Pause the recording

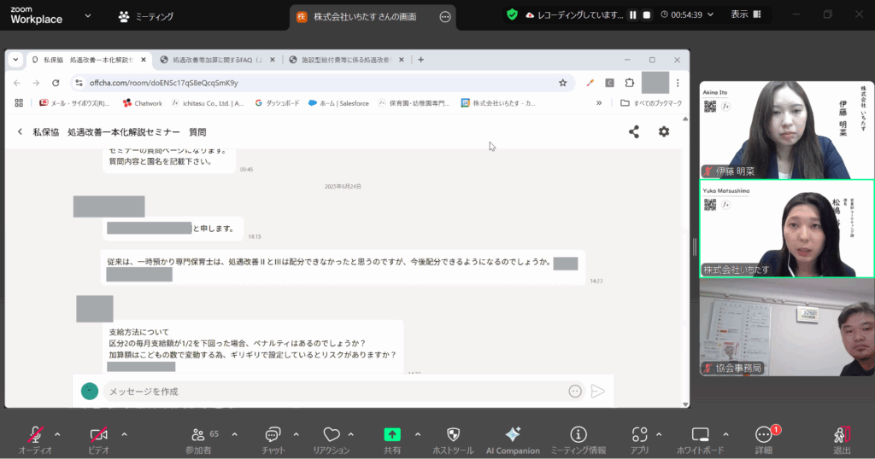point(633,15)
